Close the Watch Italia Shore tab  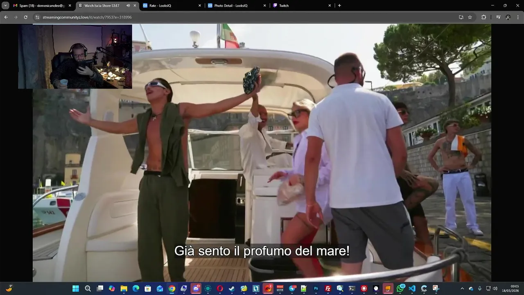point(135,6)
